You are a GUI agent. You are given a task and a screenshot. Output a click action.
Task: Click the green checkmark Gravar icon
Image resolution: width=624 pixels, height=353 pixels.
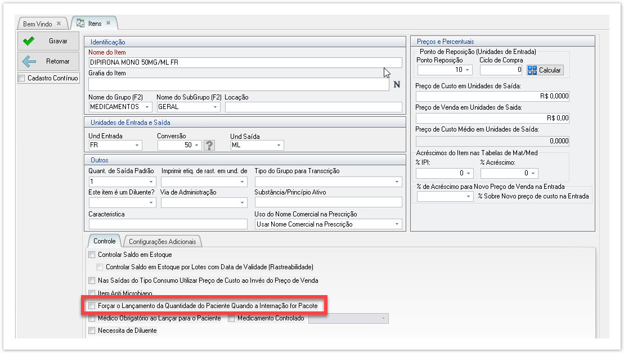pos(29,41)
